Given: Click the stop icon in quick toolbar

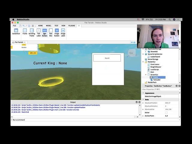Looking at the screenshot, I should point(33,26).
